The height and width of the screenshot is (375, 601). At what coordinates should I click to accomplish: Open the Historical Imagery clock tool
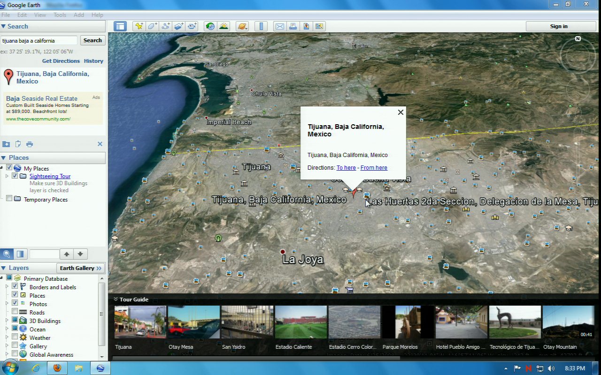point(210,26)
